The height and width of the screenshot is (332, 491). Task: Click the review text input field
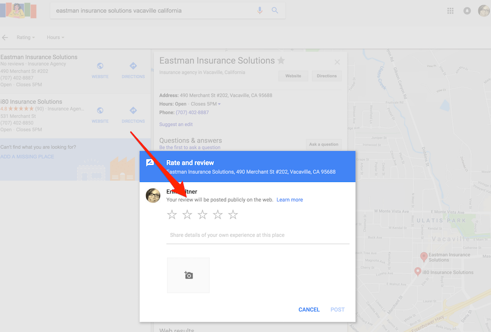point(258,235)
